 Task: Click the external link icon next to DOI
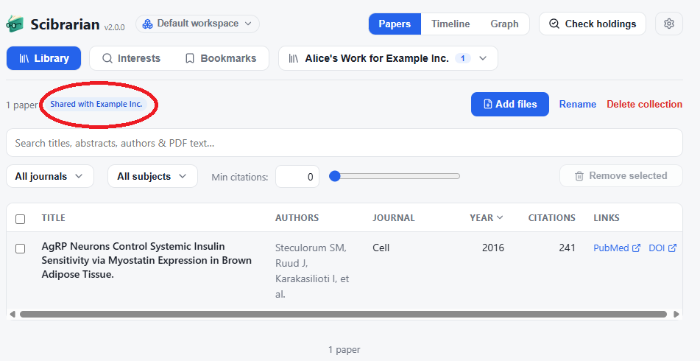coord(672,248)
